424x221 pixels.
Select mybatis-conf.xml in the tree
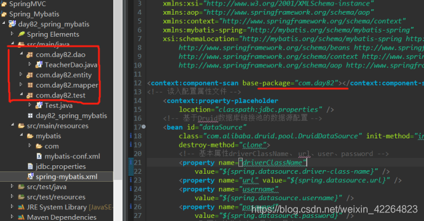(72, 156)
